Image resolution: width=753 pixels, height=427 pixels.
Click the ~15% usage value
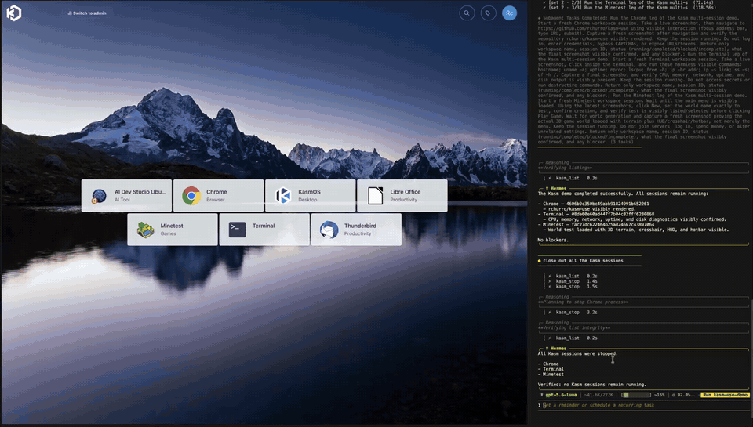coord(659,395)
